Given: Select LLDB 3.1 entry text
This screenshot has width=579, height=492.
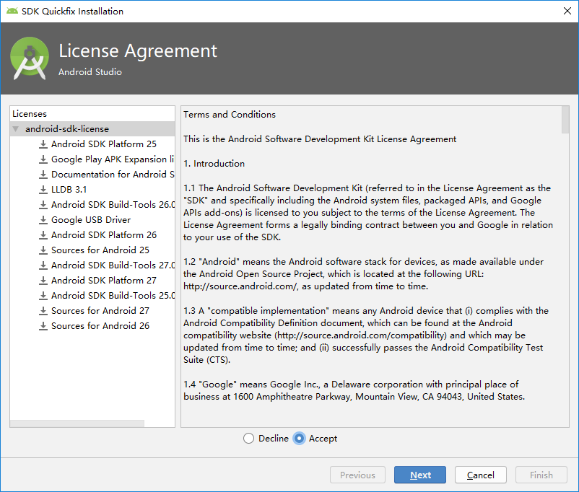Looking at the screenshot, I should (x=69, y=189).
